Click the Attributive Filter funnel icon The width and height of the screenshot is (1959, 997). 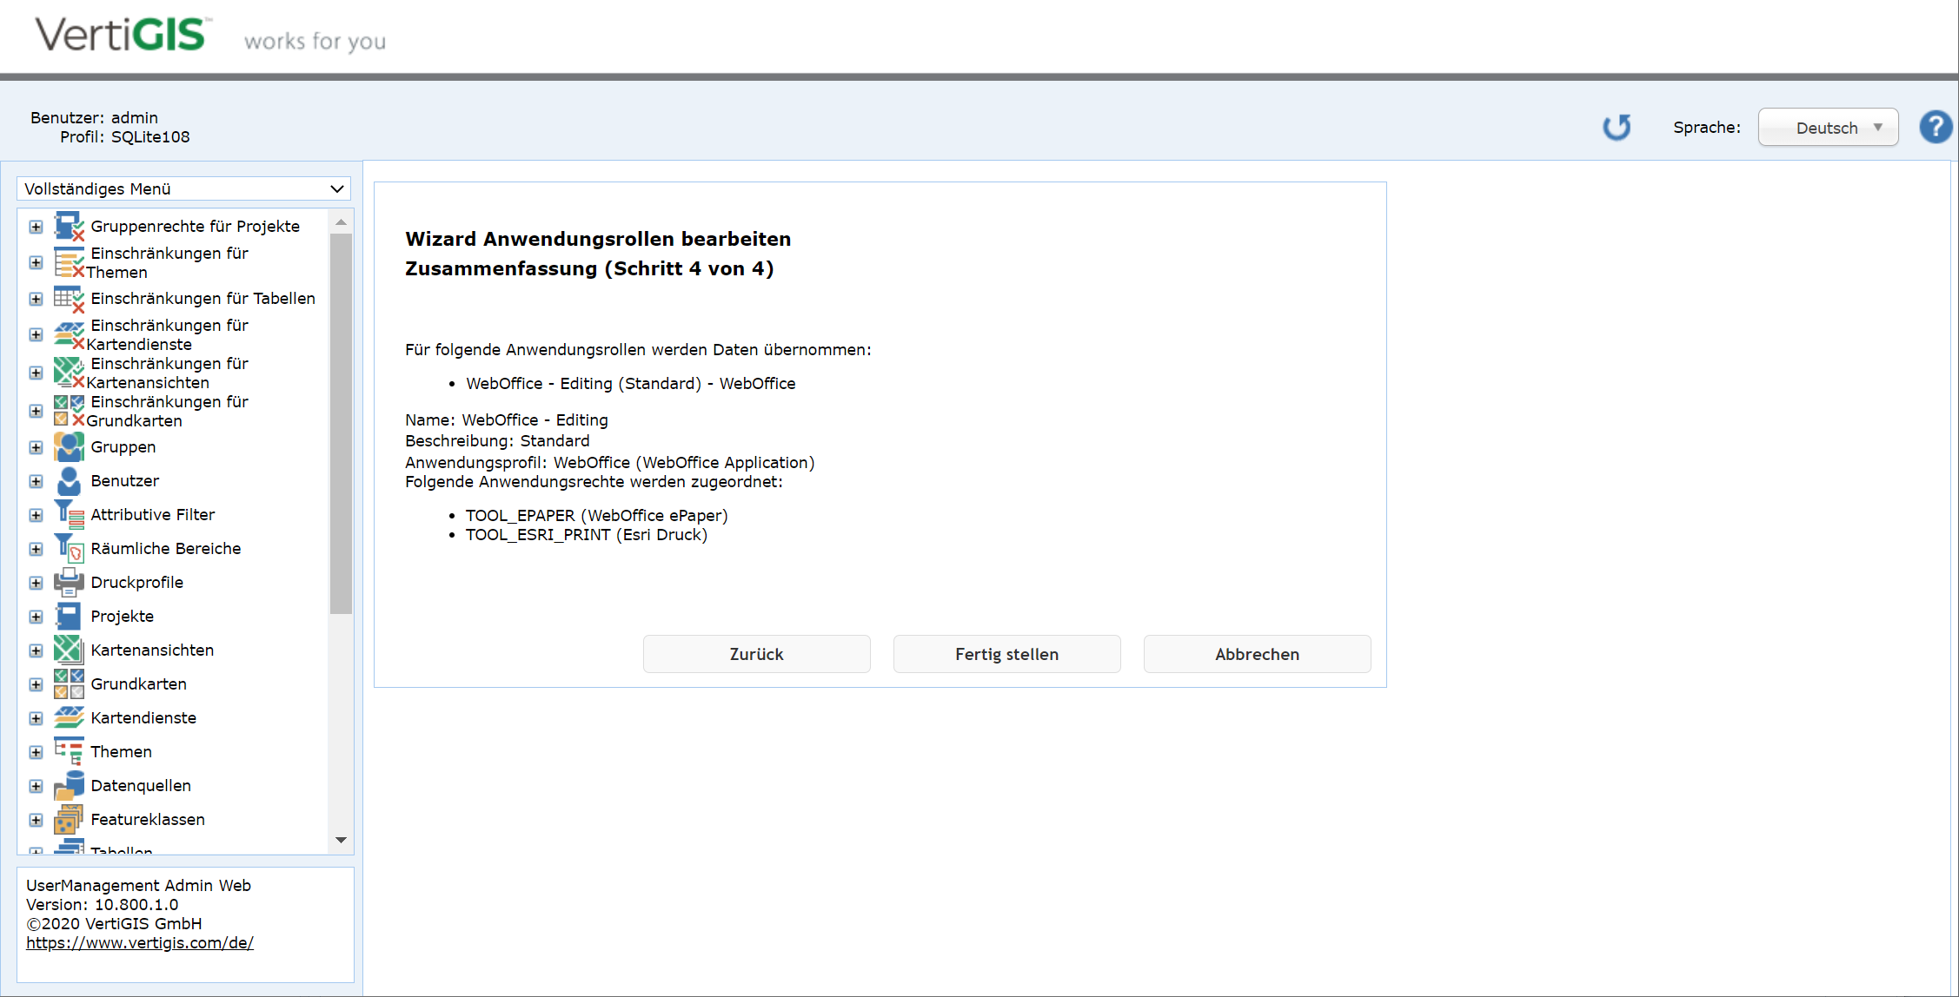point(70,514)
